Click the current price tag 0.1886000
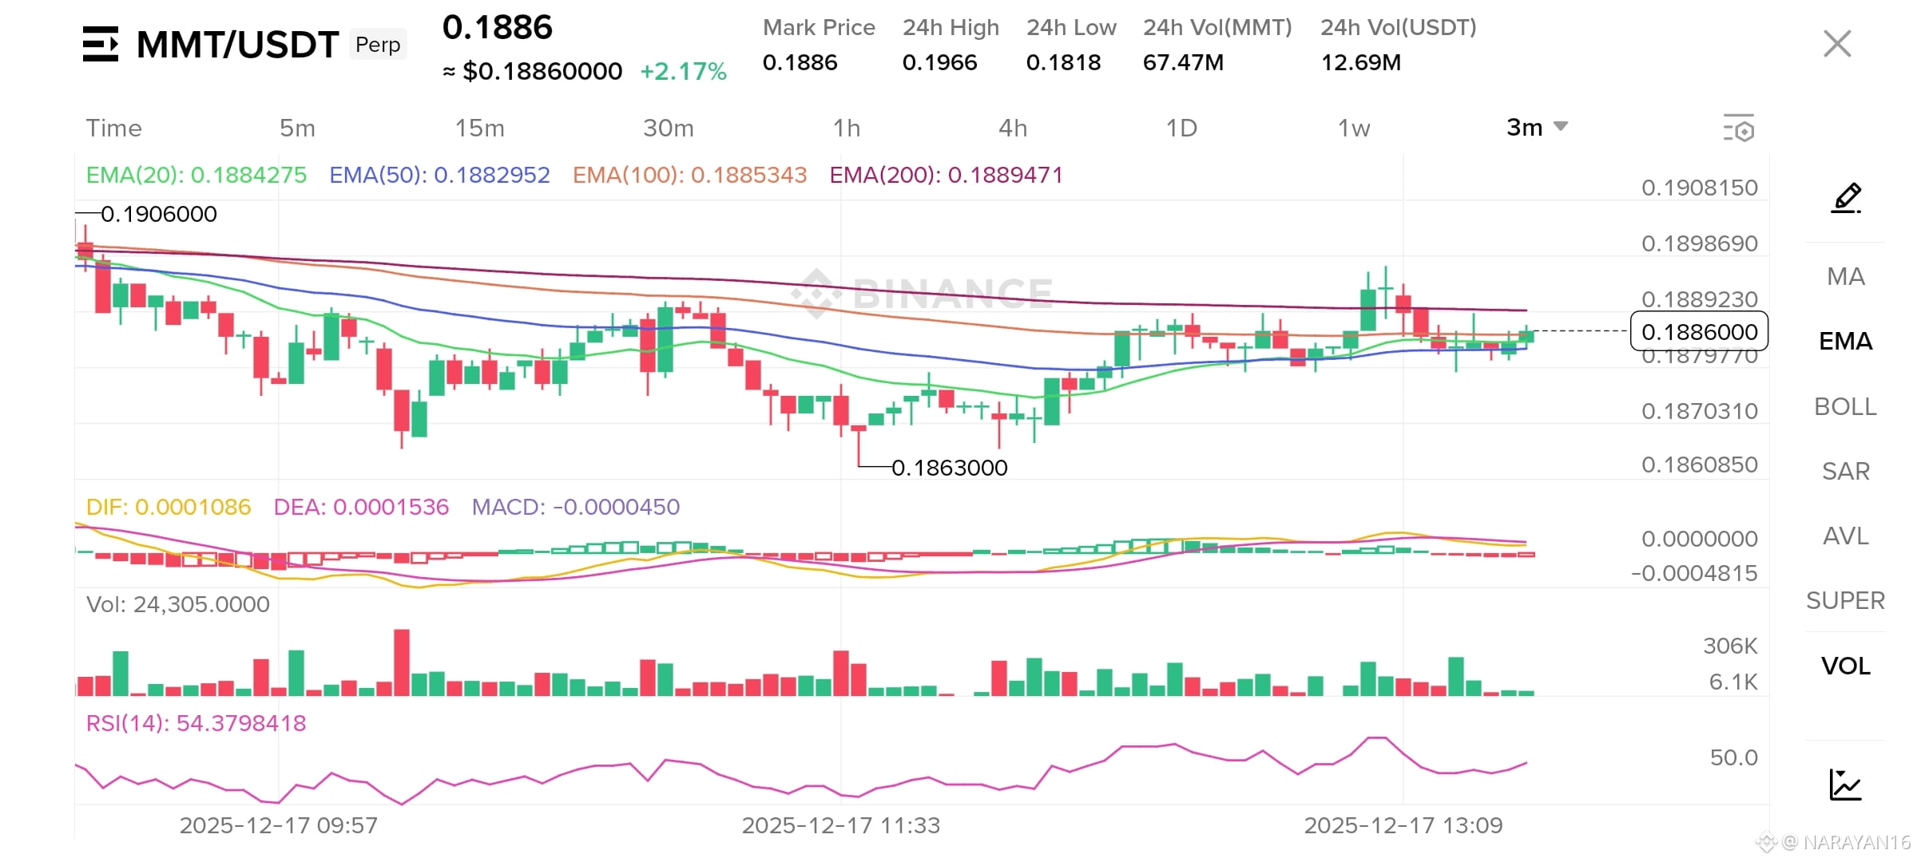The width and height of the screenshot is (1917, 862). (1699, 332)
